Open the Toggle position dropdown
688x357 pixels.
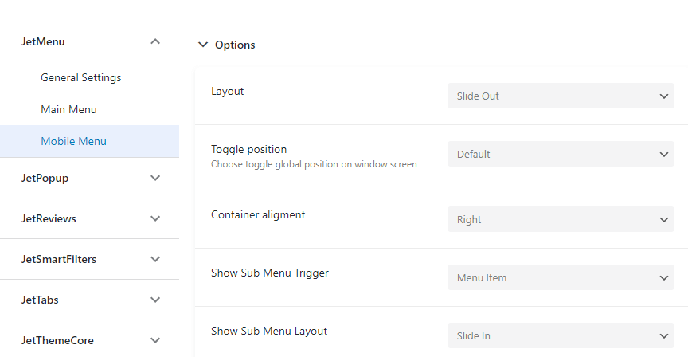tap(561, 154)
